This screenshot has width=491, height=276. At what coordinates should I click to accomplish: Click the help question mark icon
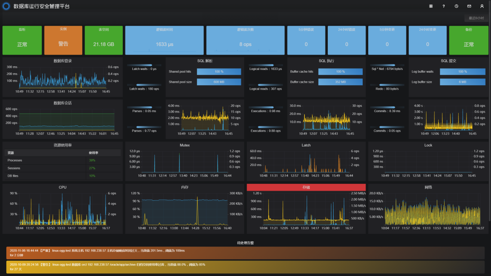(444, 6)
